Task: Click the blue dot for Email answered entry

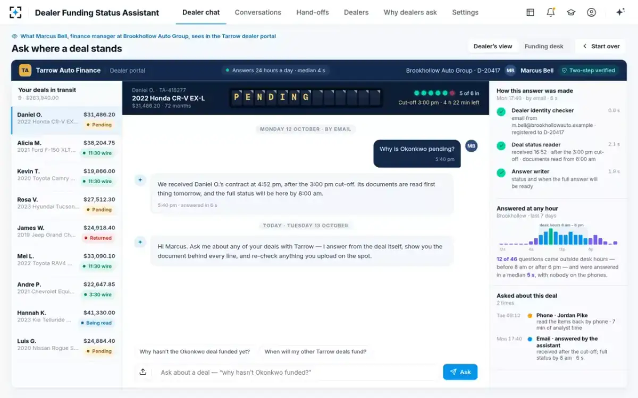Action: click(x=530, y=339)
